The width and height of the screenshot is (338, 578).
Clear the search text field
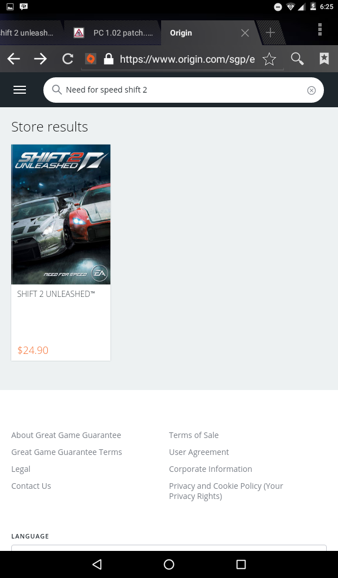(x=312, y=90)
